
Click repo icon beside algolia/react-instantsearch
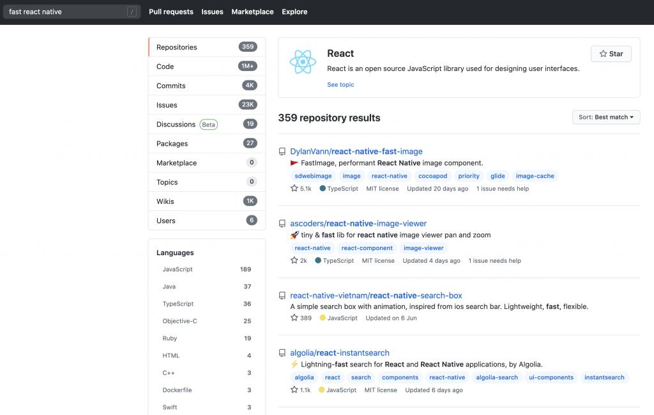(282, 353)
